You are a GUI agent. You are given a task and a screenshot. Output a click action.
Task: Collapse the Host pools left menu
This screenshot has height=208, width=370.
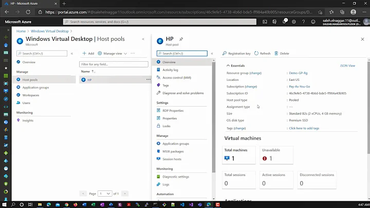point(72,54)
